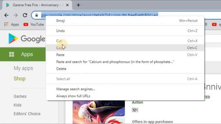
Task: Choose Emoji from the context menu
Action: (x=125, y=21)
